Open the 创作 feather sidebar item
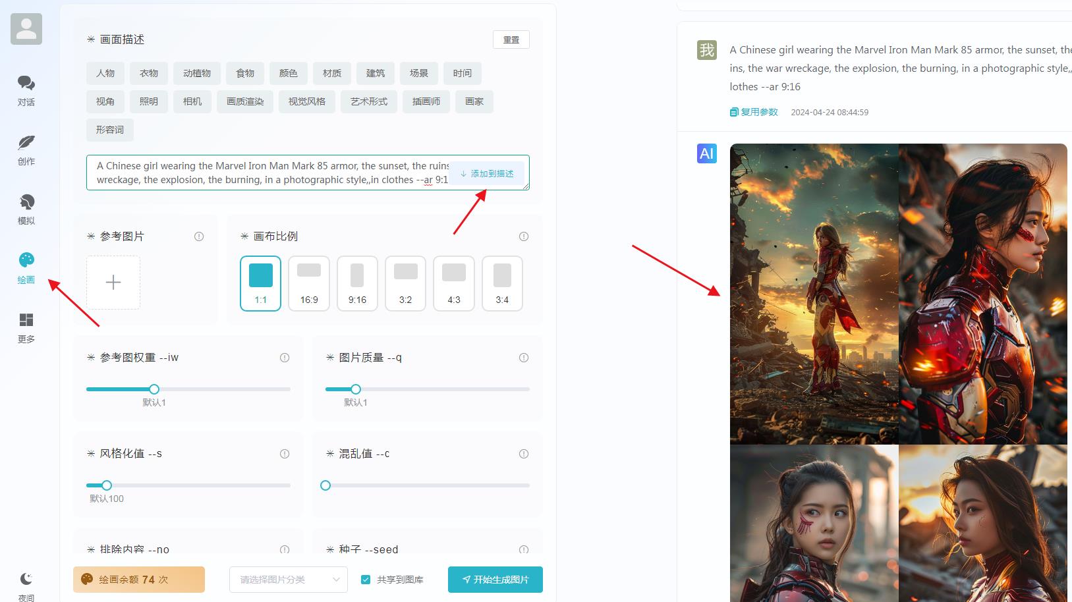The image size is (1072, 602). click(26, 150)
